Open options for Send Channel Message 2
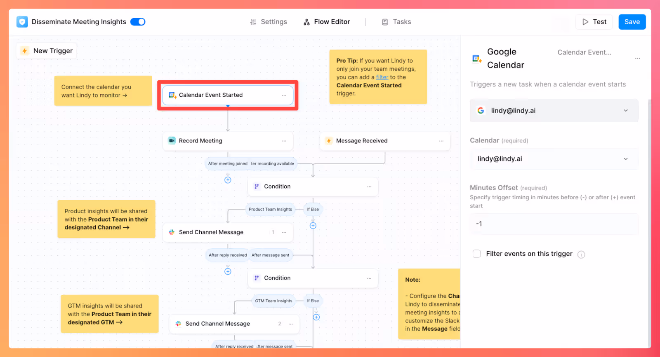Image resolution: width=660 pixels, height=357 pixels. (x=291, y=324)
